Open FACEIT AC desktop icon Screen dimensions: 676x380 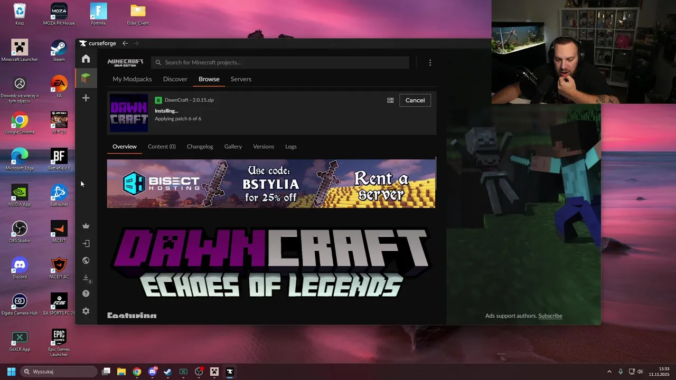coord(59,268)
